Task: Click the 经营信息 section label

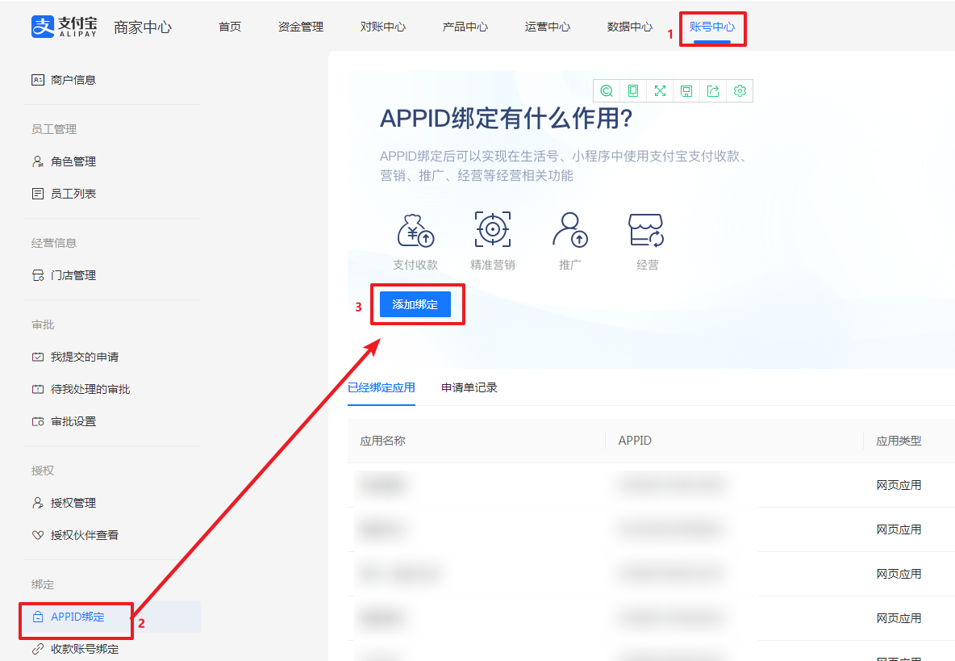Action: pos(53,243)
